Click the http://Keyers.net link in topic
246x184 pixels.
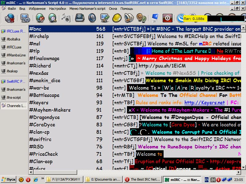[x=204, y=103]
